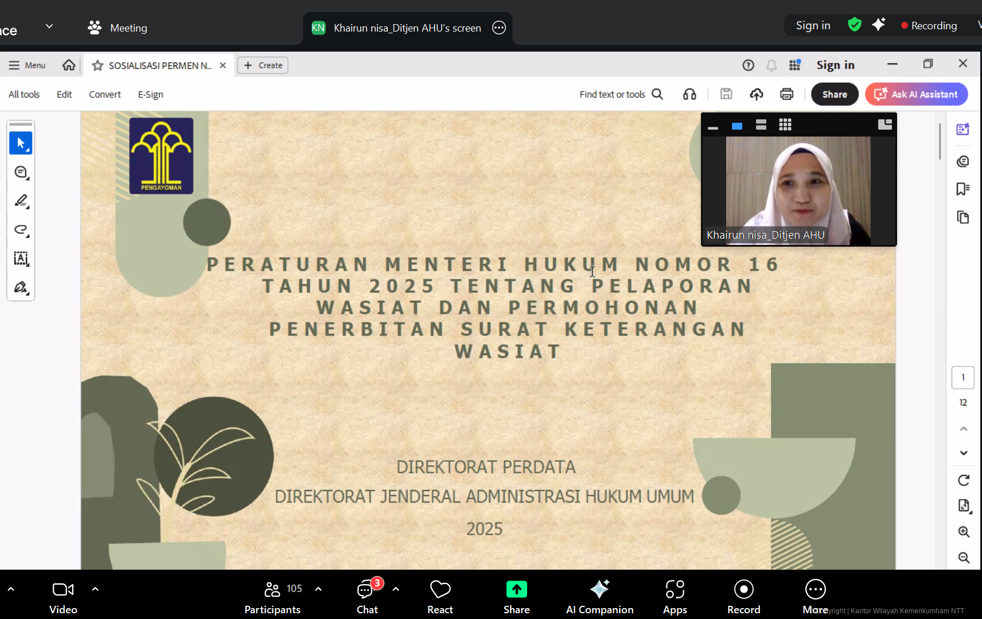The image size is (982, 619).
Task: Expand the Chat options chevron
Action: click(396, 589)
